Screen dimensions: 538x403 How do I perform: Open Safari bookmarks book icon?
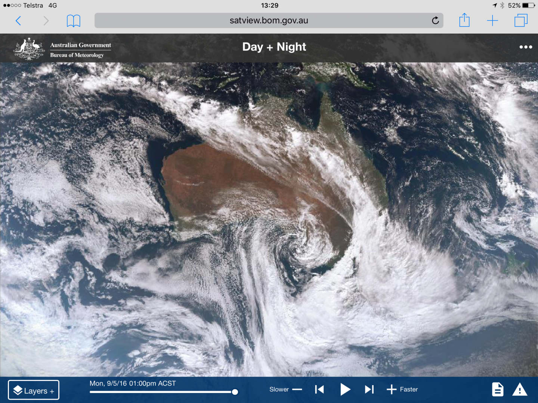(73, 21)
